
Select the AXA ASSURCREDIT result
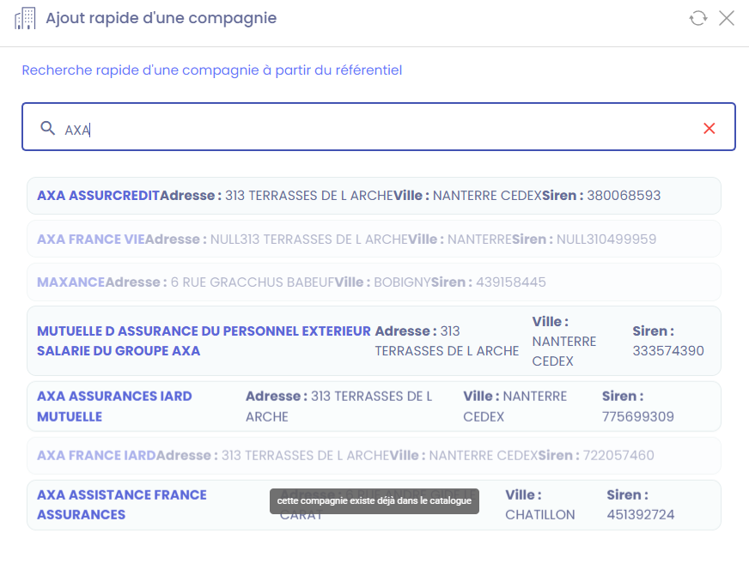[374, 196]
